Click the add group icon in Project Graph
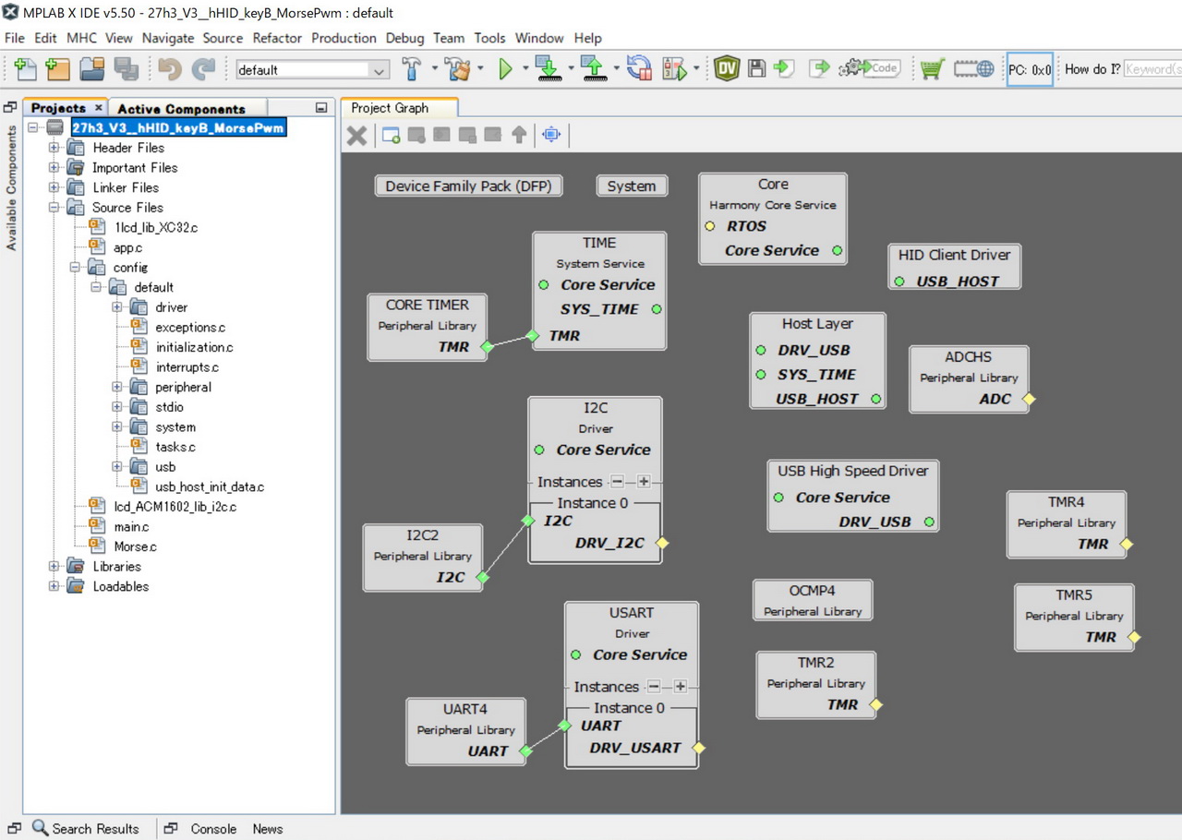Viewport: 1182px width, 840px height. click(391, 135)
